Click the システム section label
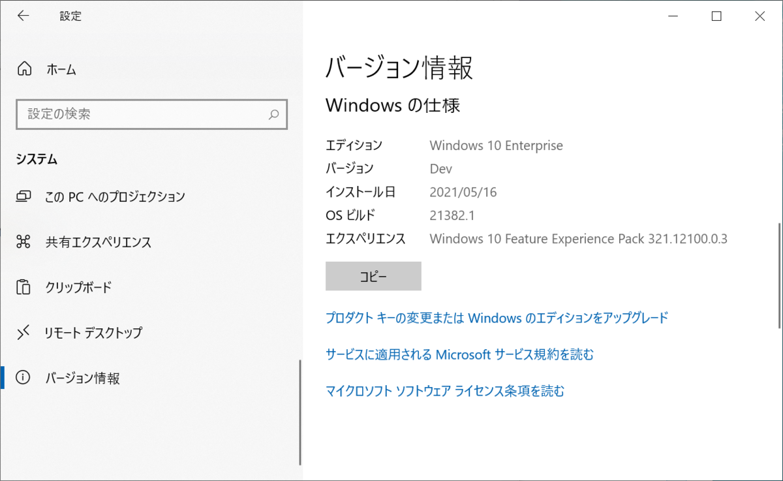Image resolution: width=783 pixels, height=481 pixels. tap(37, 159)
